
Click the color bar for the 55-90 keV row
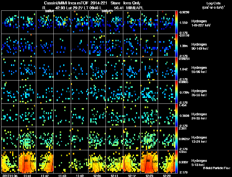[x=176, y=69]
